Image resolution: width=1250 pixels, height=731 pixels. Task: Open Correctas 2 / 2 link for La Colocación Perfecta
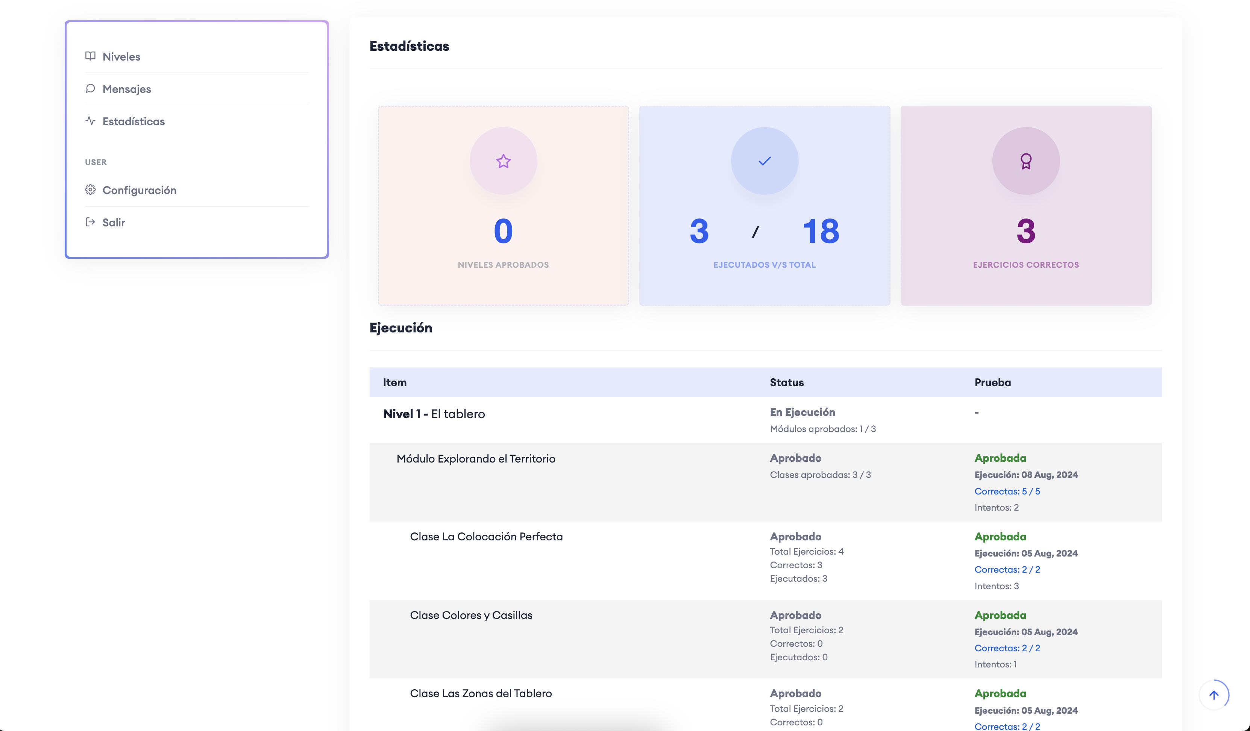click(1007, 569)
